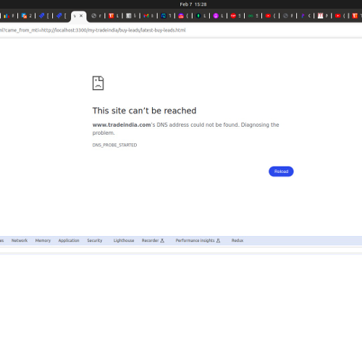Click the blue Reload button
Image resolution: width=362 pixels, height=362 pixels.
(x=281, y=172)
